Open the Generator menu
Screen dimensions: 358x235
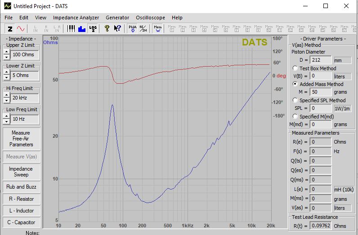coord(117,18)
